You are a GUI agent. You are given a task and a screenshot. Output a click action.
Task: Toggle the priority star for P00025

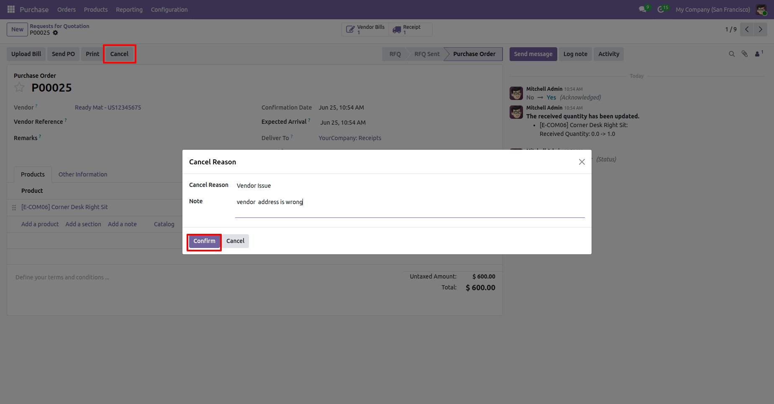point(19,87)
